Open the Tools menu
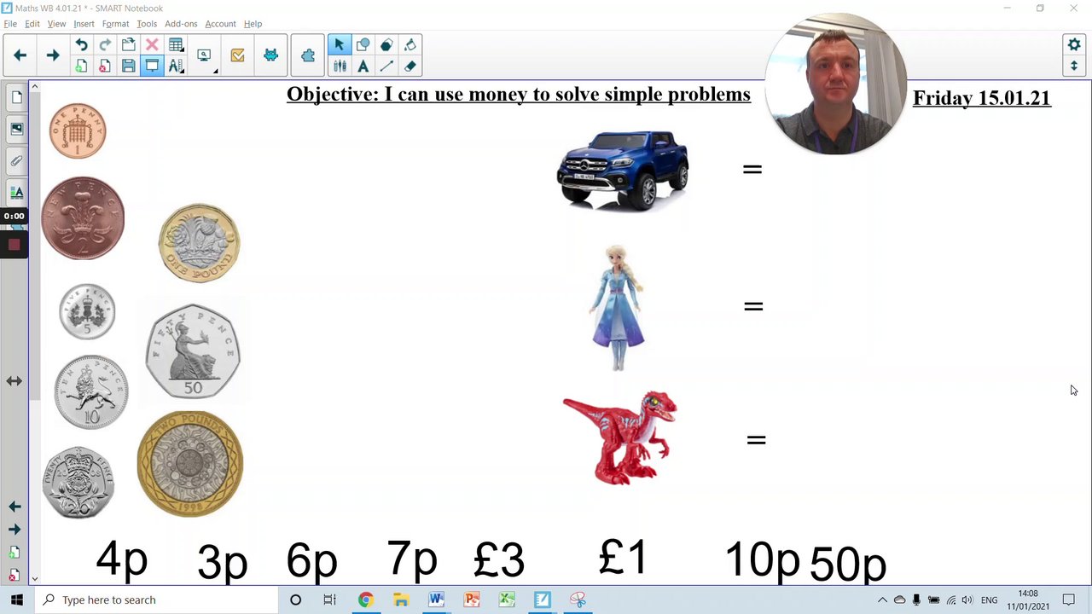 (x=147, y=24)
